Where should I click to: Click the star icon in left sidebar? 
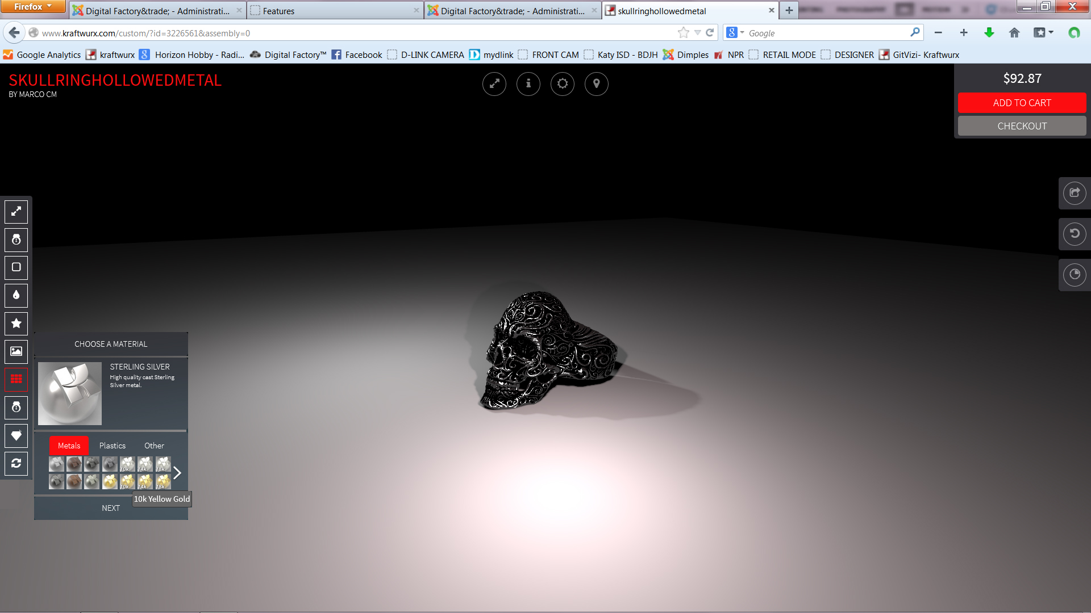(16, 324)
